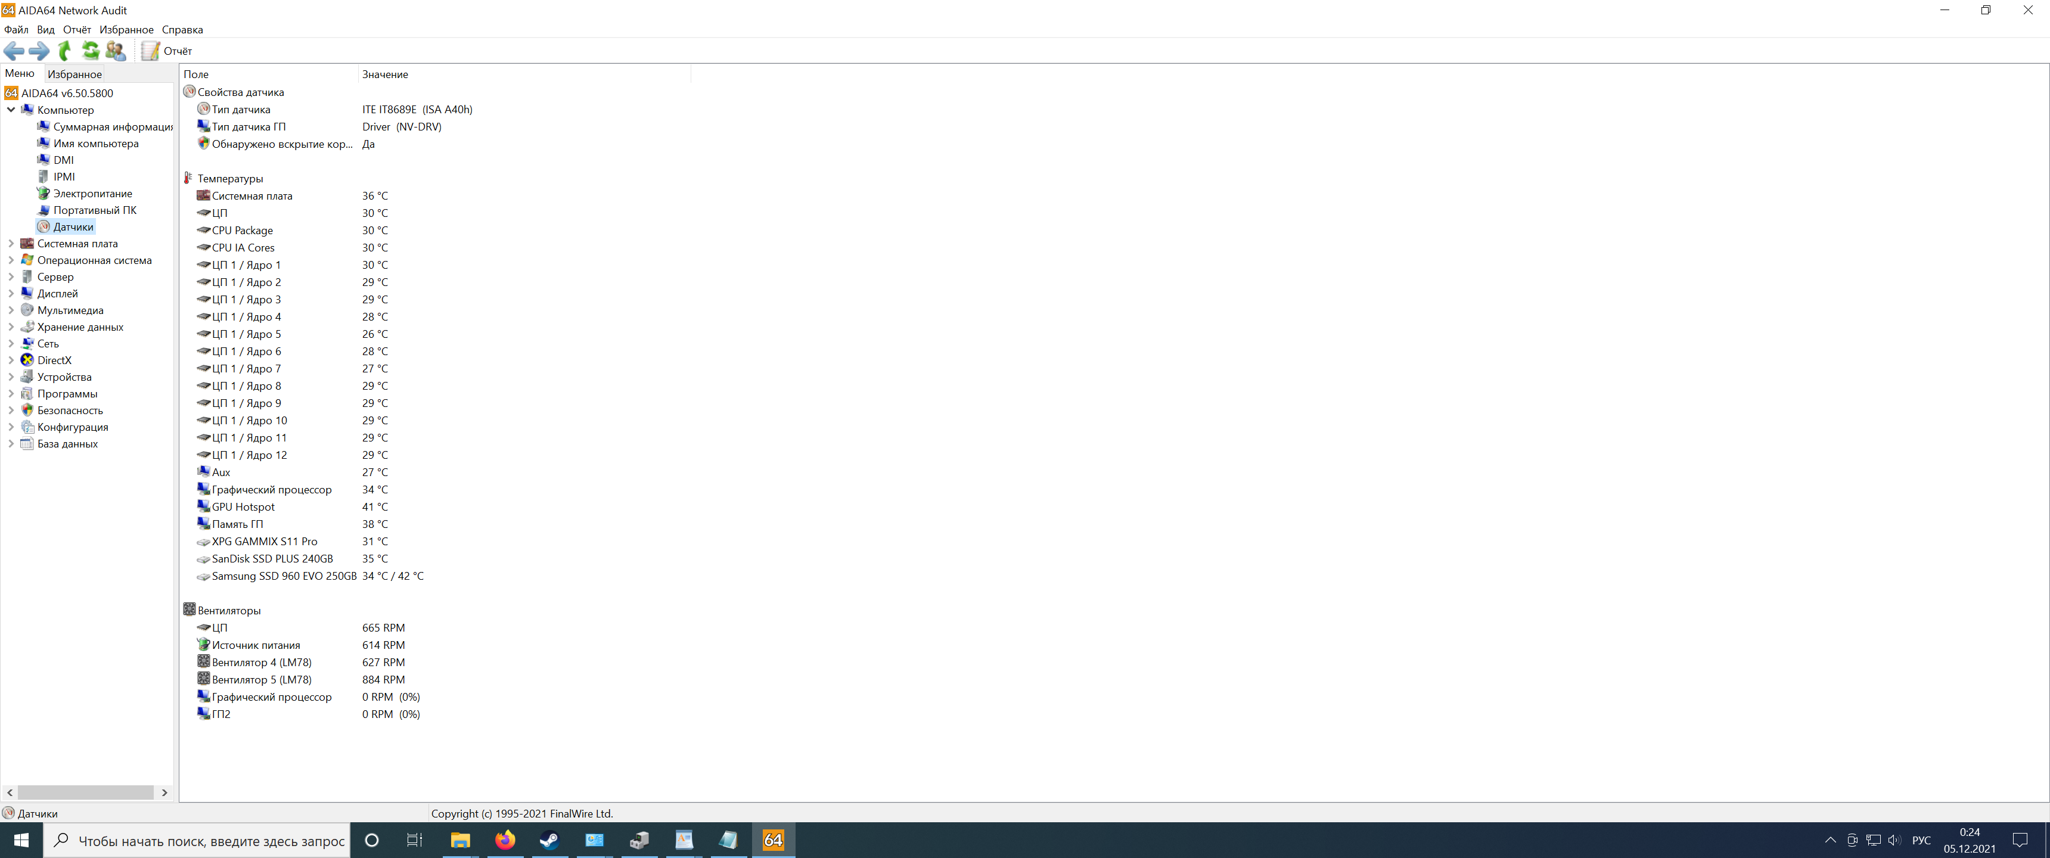Expand the Системная плата tree node
Screen dimensions: 2050x858
(11, 244)
